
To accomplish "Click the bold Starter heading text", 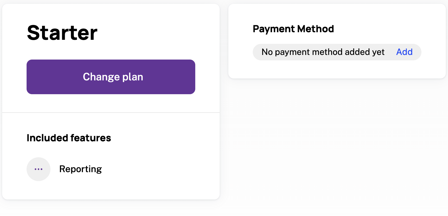I will point(62,32).
